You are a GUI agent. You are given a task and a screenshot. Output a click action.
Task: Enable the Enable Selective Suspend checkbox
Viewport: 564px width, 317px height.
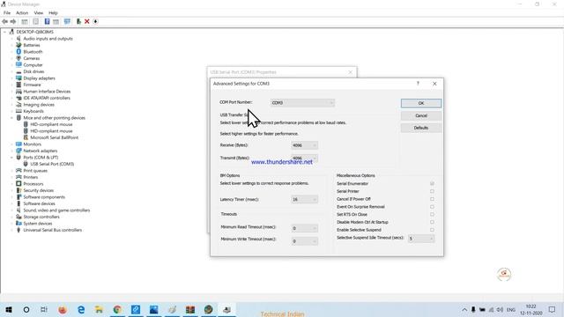tap(432, 230)
